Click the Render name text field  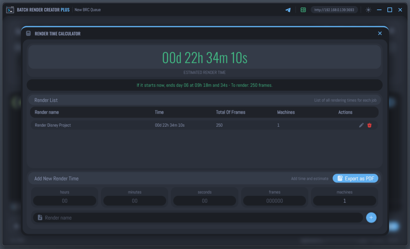pos(198,218)
